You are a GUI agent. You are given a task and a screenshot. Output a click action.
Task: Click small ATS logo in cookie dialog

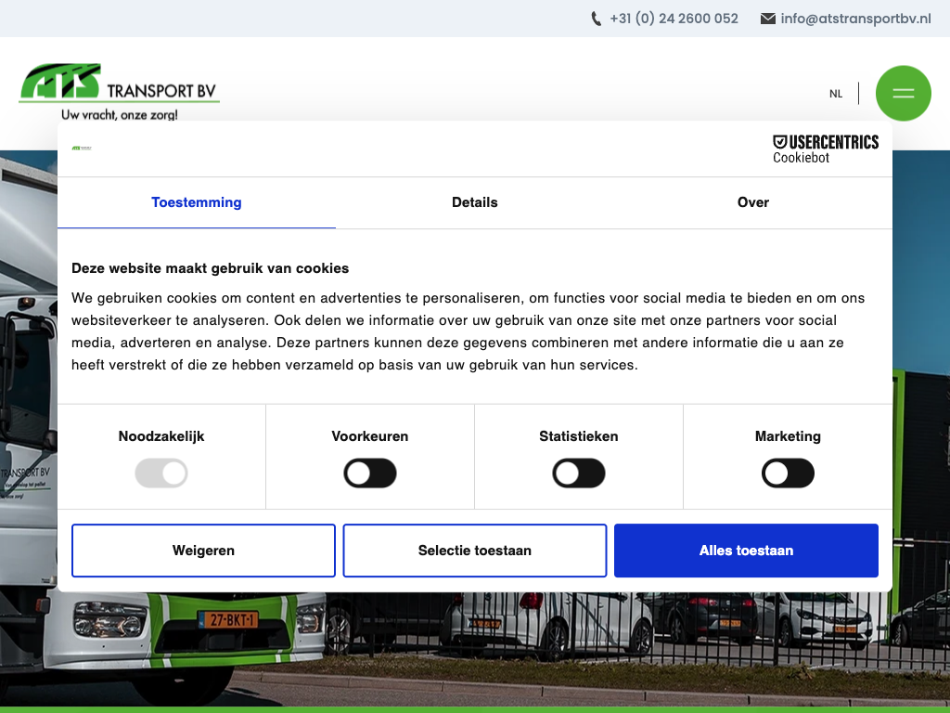(82, 149)
